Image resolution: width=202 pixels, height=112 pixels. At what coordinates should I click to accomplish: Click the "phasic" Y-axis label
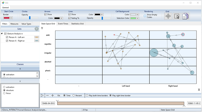[x=48, y=70]
